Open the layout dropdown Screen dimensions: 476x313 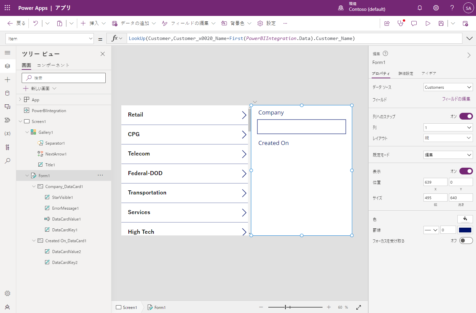pyautogui.click(x=448, y=138)
